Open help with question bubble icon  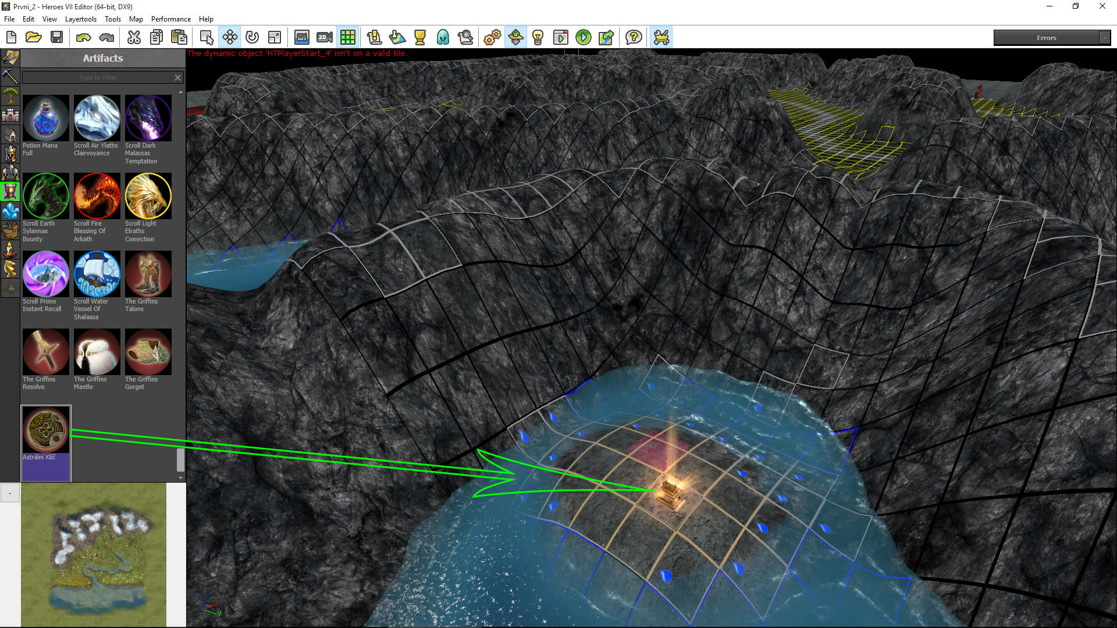634,38
